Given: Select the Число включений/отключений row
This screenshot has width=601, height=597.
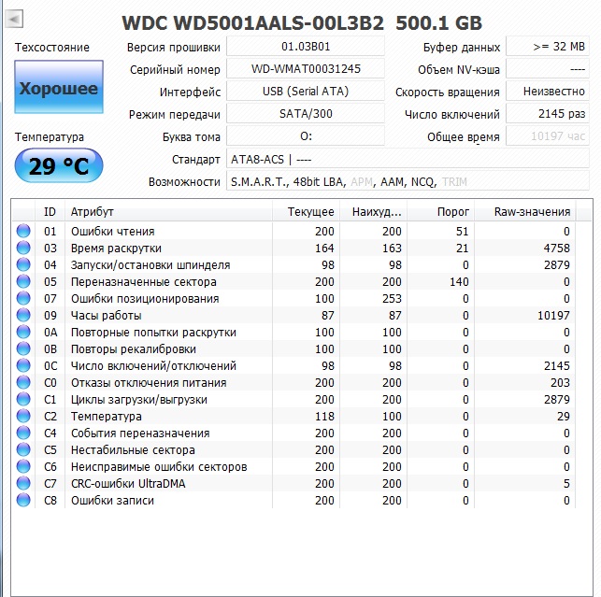Looking at the screenshot, I should click(x=293, y=366).
